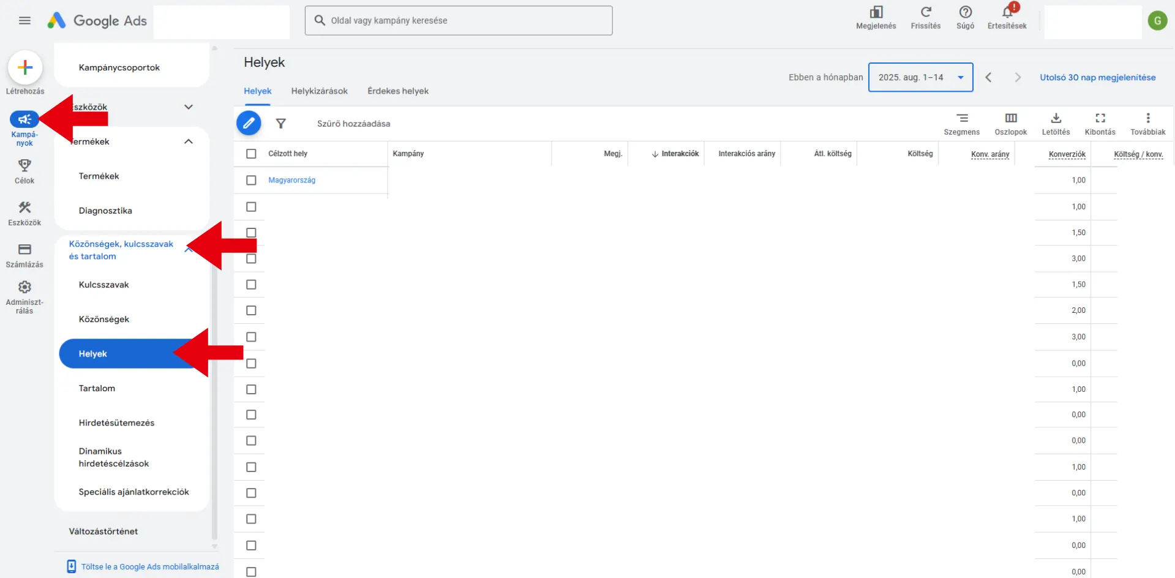The image size is (1175, 578).
Task: Open Értesítések notification bell
Action: click(x=1007, y=13)
